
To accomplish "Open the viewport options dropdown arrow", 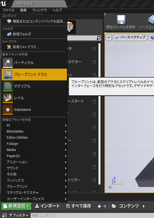I will click(x=109, y=37).
